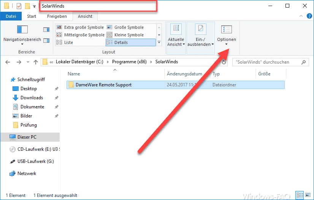Open the Ein-/ausblenden dropdown
314x200 pixels.
tap(201, 38)
